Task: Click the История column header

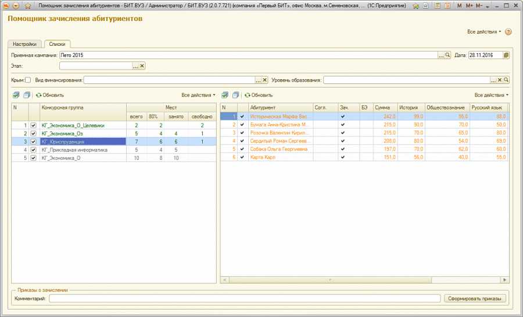Action: (x=411, y=107)
